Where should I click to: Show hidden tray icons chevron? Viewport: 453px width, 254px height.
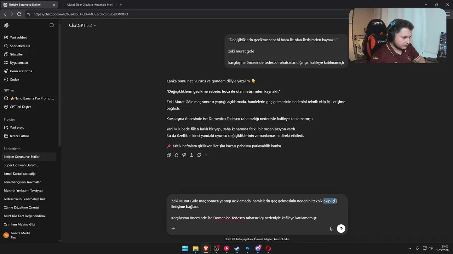pos(410,248)
